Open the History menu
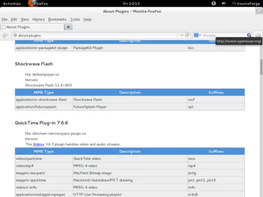This screenshot has width=263, height=197. (x=39, y=20)
